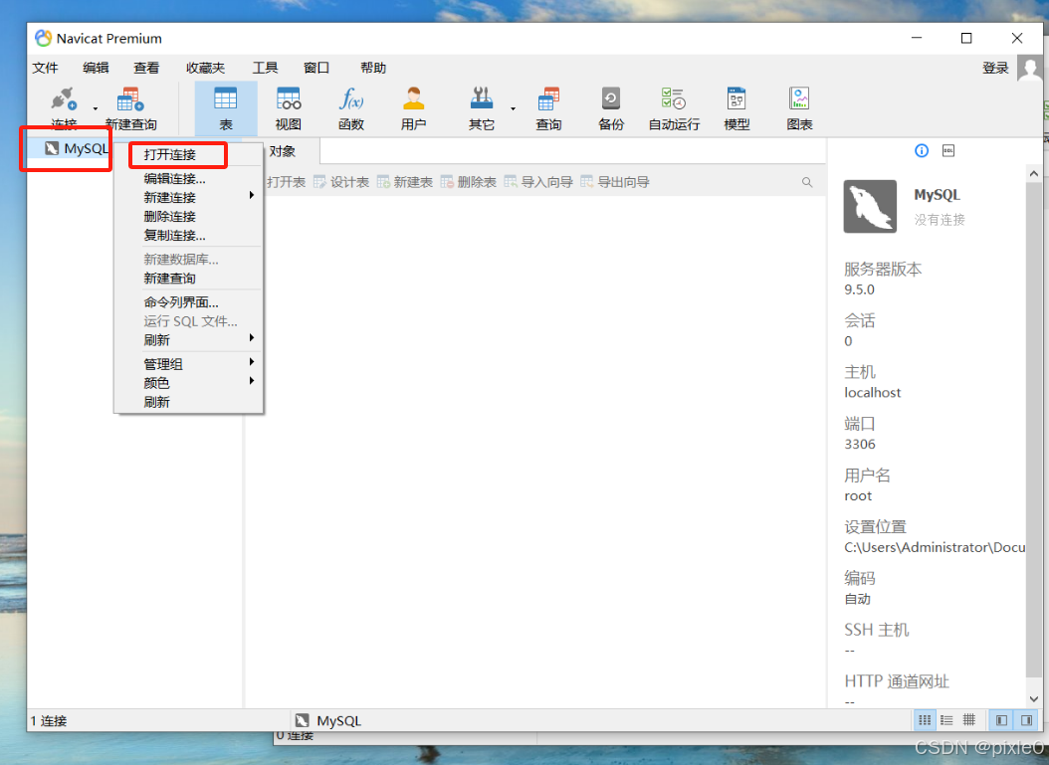Open the 文件 menu

[46, 69]
